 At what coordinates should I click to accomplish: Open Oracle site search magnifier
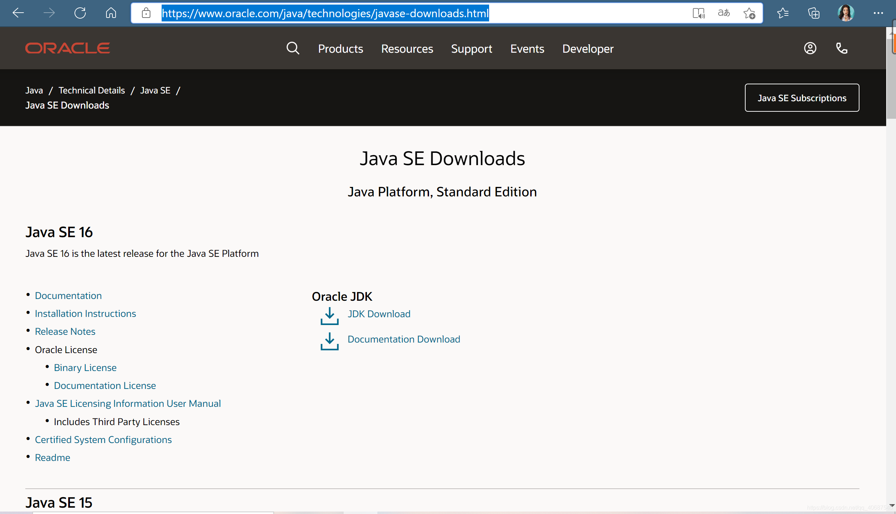pos(293,48)
